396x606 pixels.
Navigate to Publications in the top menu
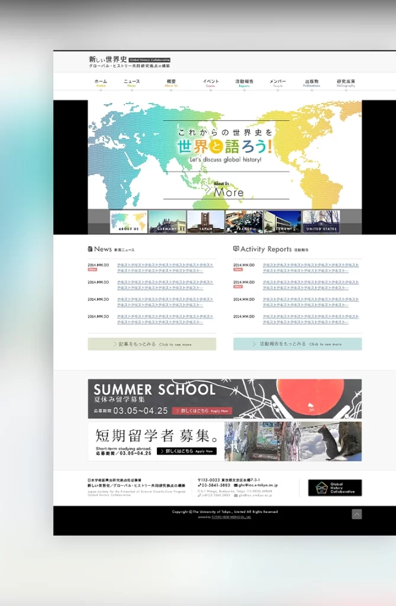click(311, 83)
